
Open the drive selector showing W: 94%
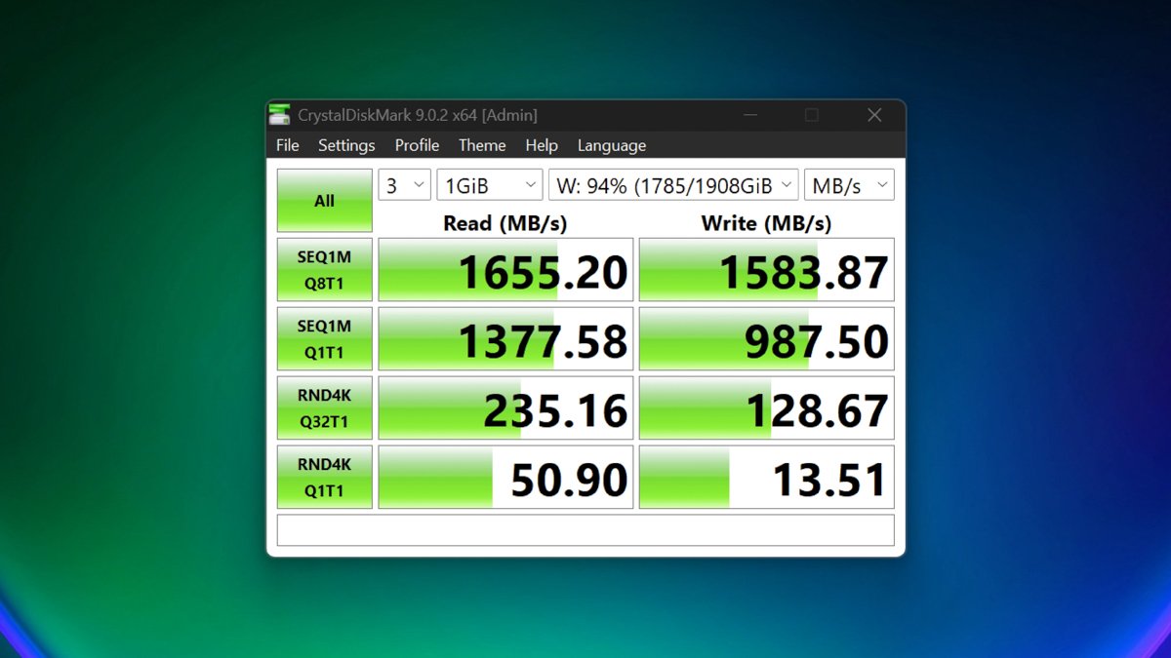point(673,185)
